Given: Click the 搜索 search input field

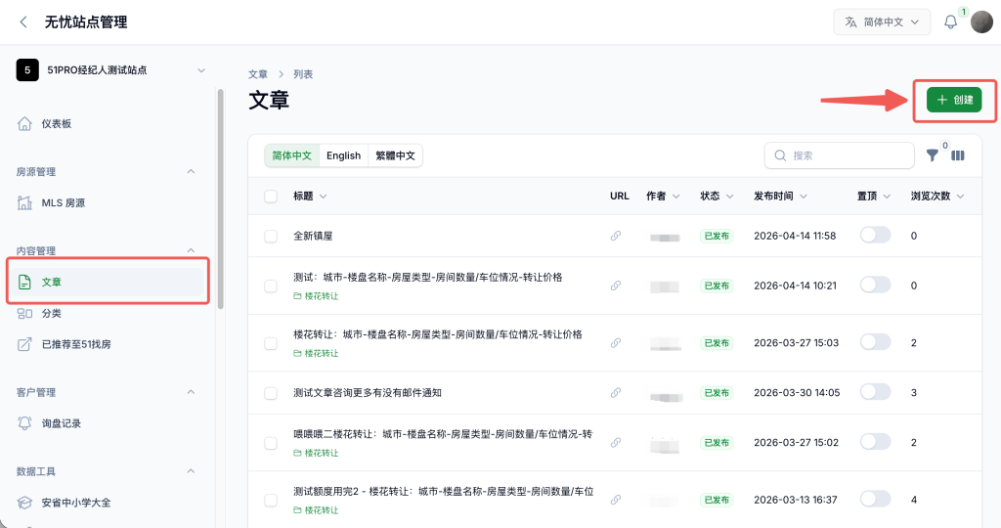Looking at the screenshot, I should pyautogui.click(x=839, y=155).
